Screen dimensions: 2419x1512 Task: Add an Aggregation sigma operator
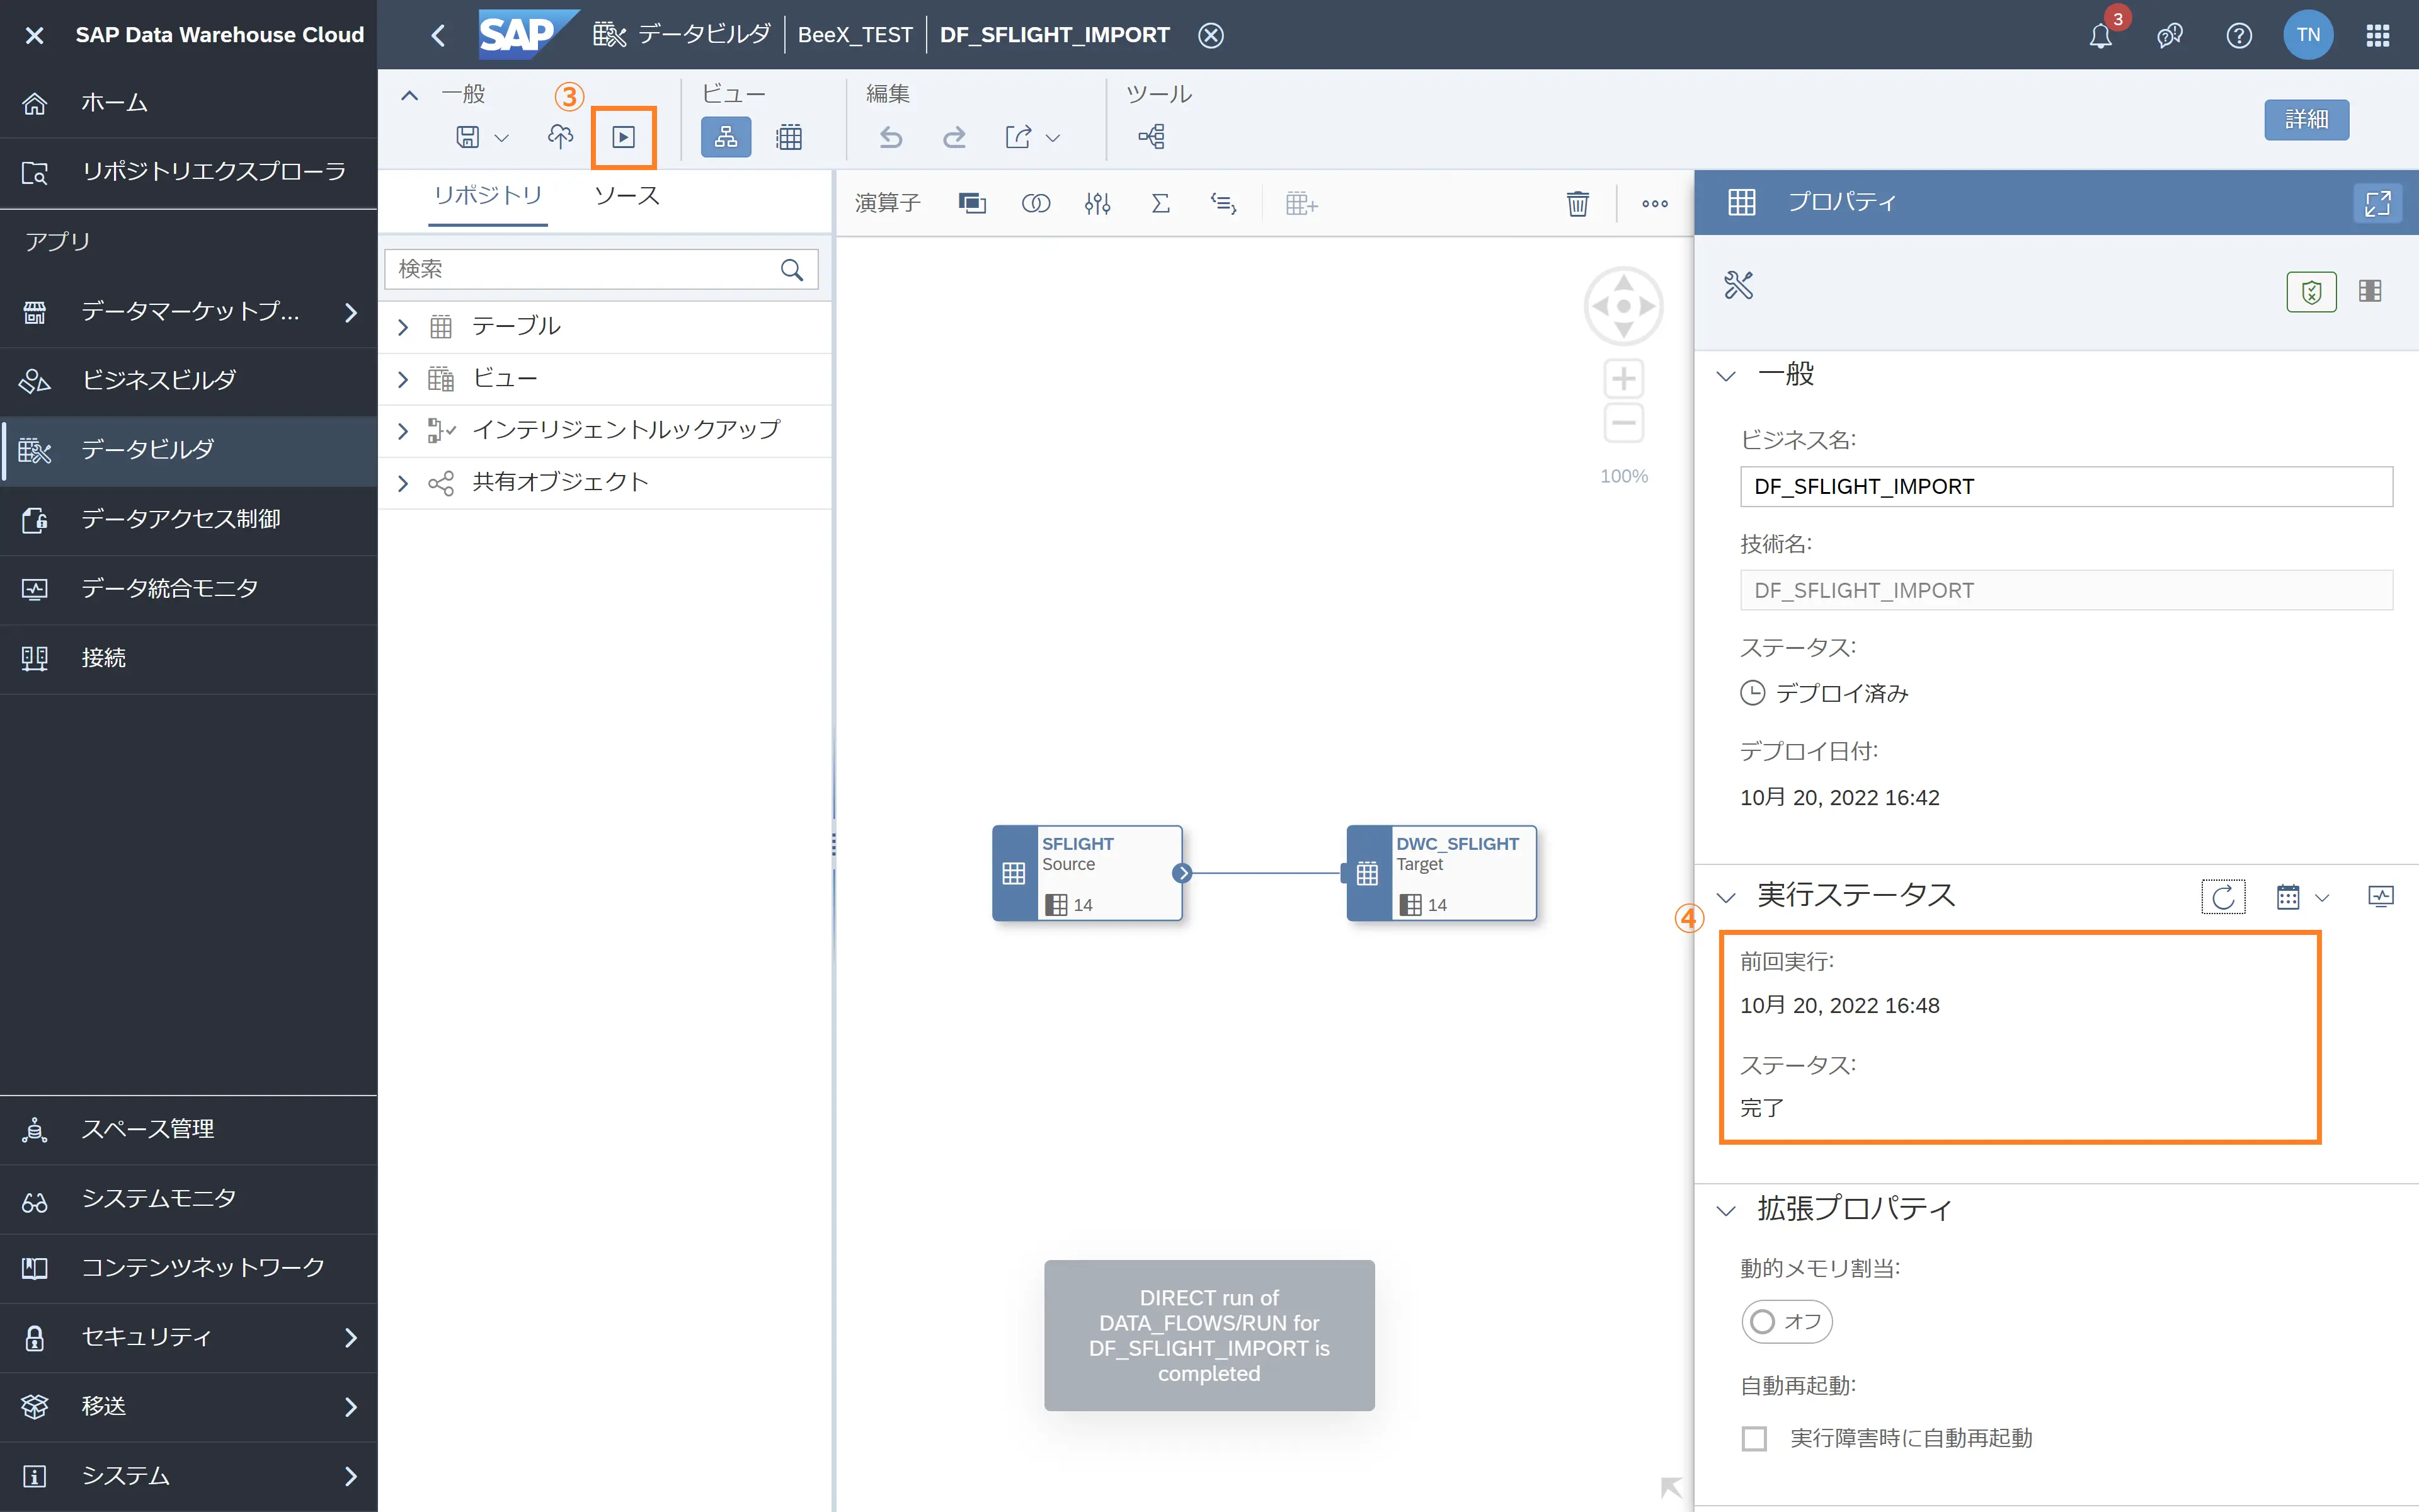(1160, 204)
